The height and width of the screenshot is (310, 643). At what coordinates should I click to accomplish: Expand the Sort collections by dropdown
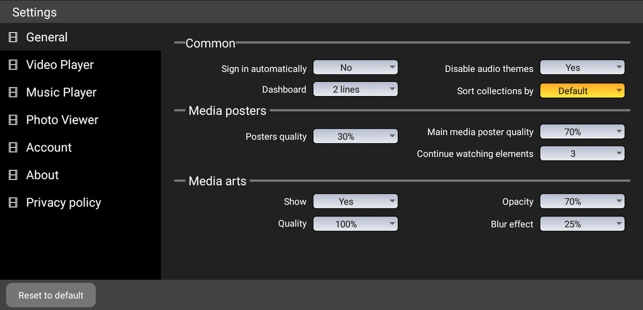coord(582,91)
